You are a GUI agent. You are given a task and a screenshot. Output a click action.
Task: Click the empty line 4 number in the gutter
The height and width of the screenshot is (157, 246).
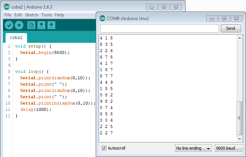coord(9,65)
